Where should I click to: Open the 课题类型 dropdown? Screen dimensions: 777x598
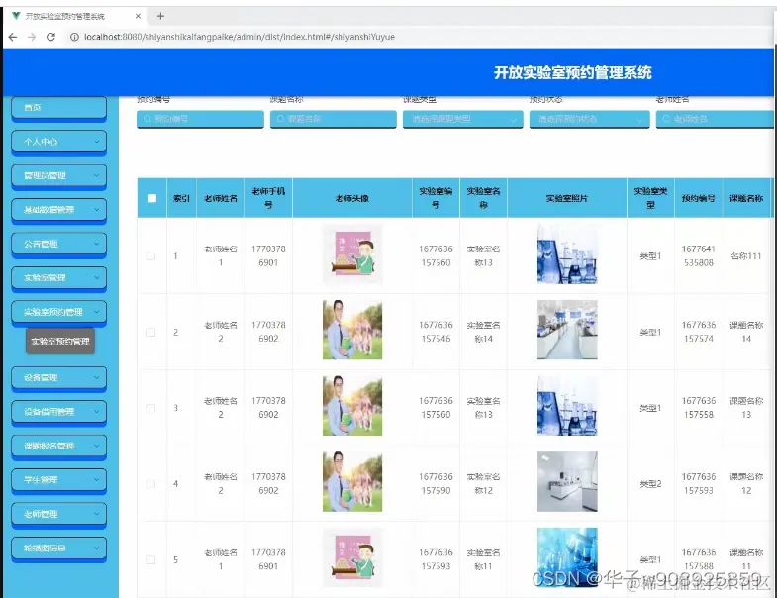(x=463, y=119)
